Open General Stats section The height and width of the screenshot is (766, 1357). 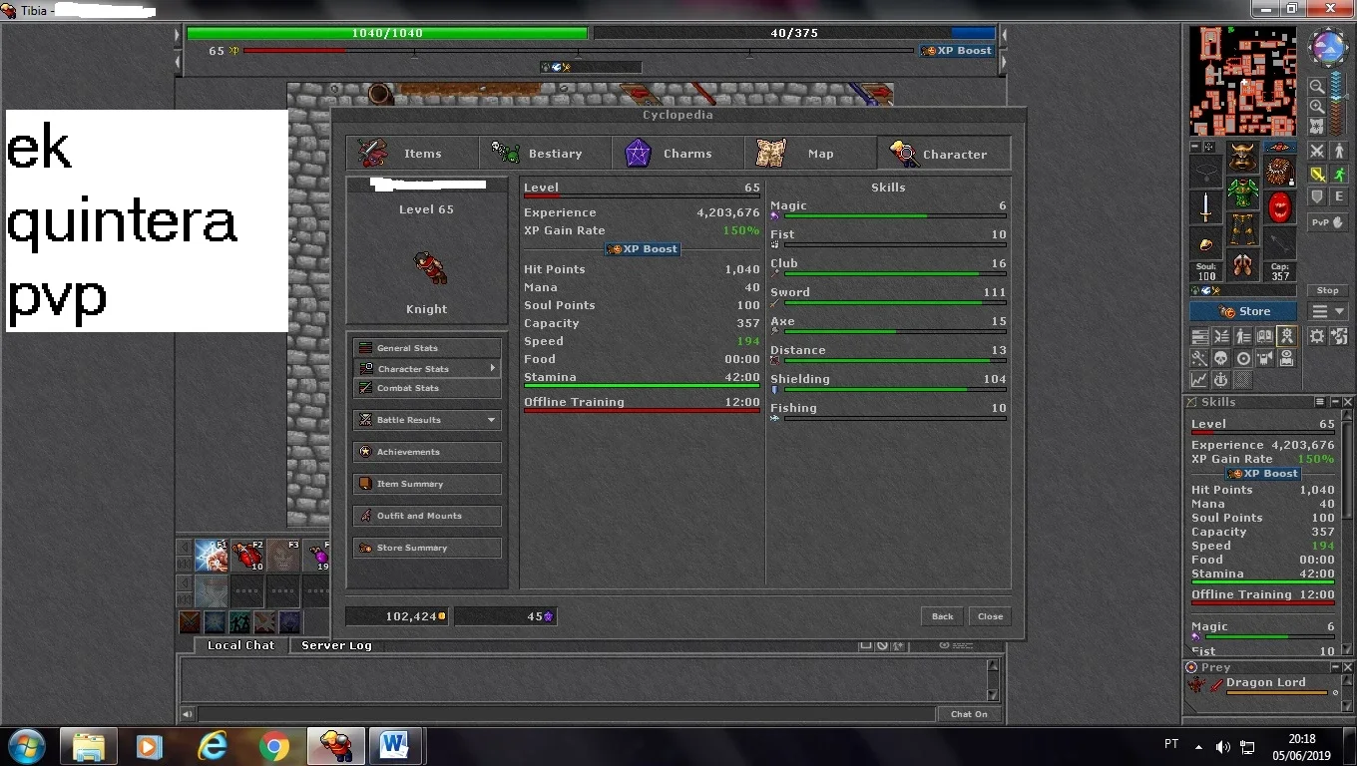click(x=426, y=348)
